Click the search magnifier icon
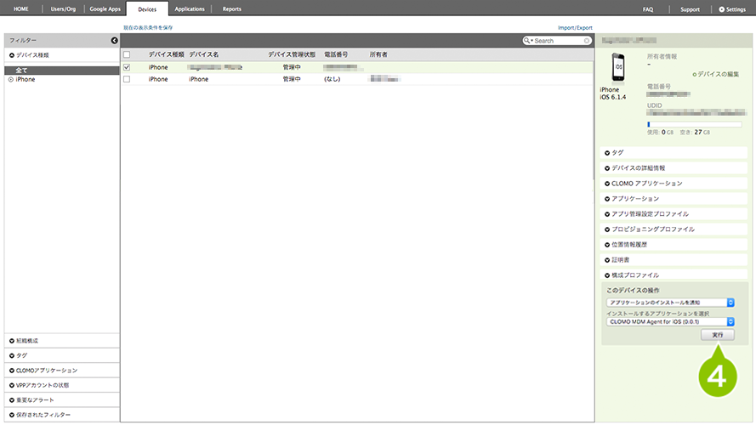Viewport: 756px width, 425px height. 527,41
